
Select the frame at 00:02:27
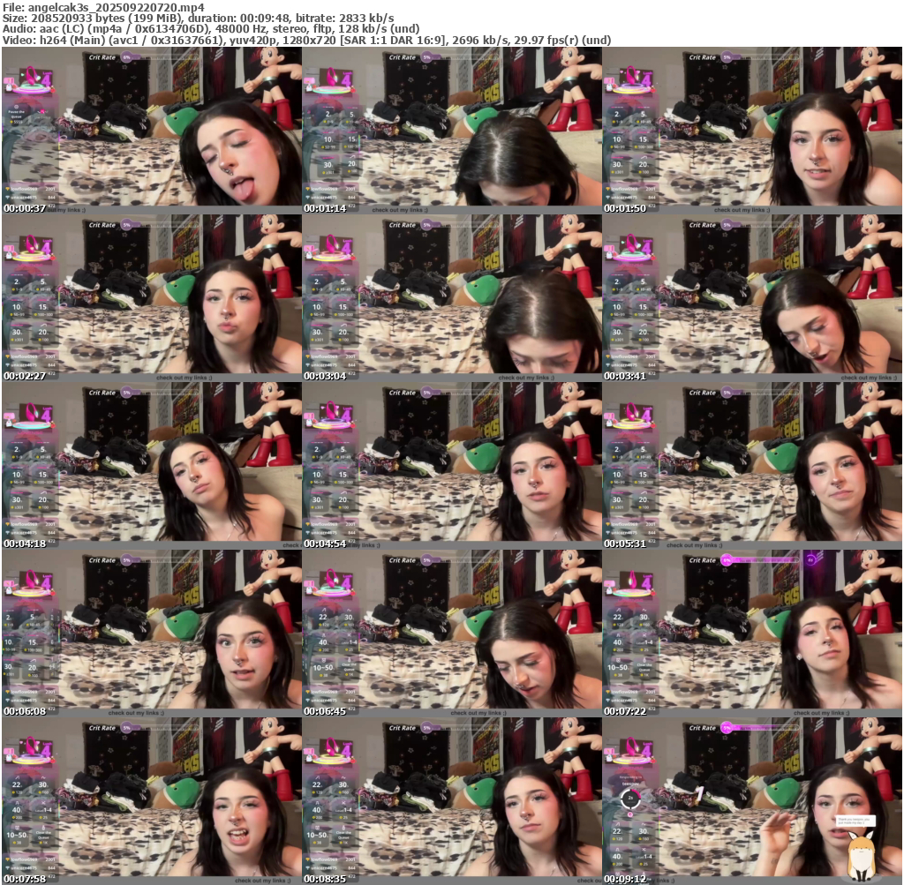coord(152,298)
